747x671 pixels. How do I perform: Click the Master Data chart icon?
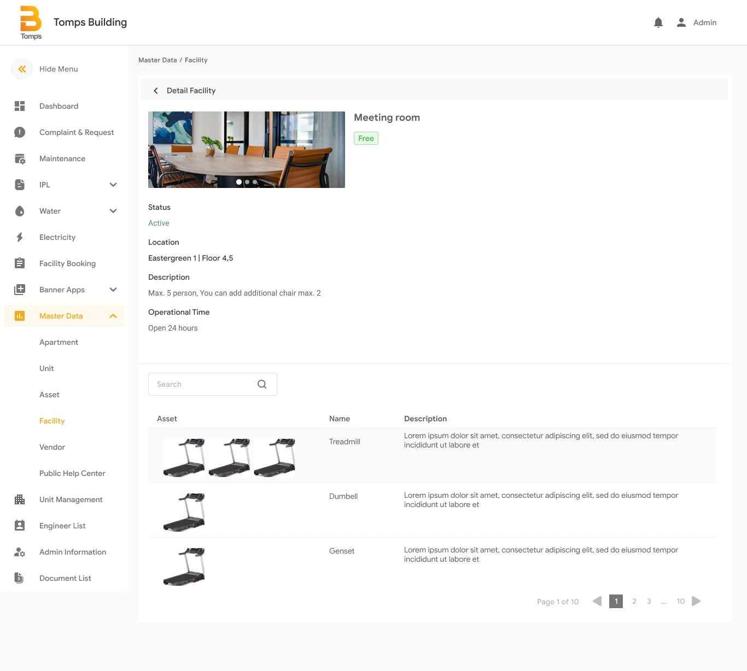pos(20,315)
